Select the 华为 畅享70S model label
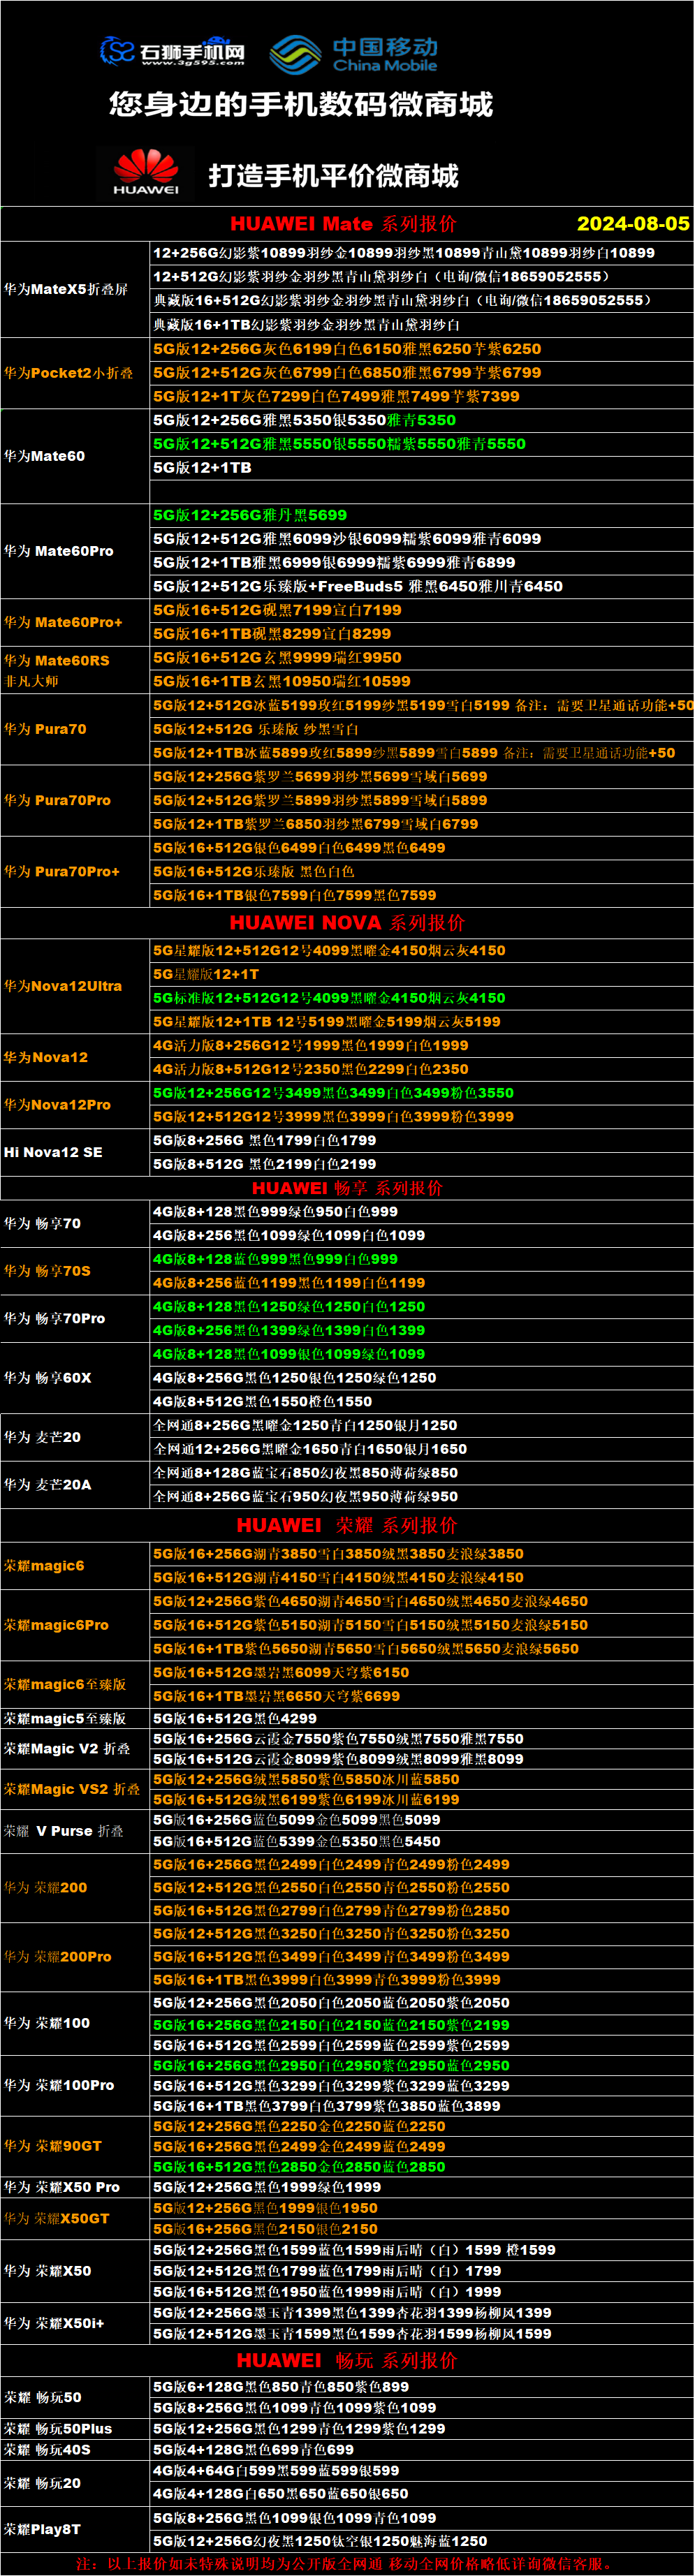Viewport: 695px width, 2576px height. pyautogui.click(x=47, y=1271)
